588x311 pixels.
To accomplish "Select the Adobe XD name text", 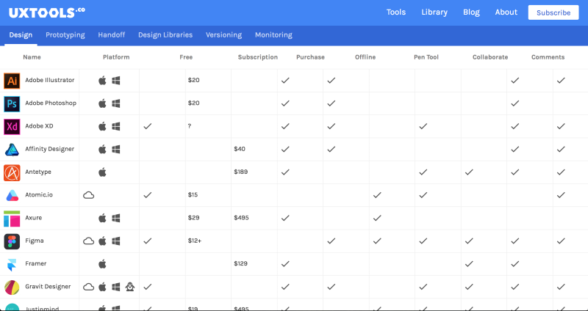I will [40, 126].
